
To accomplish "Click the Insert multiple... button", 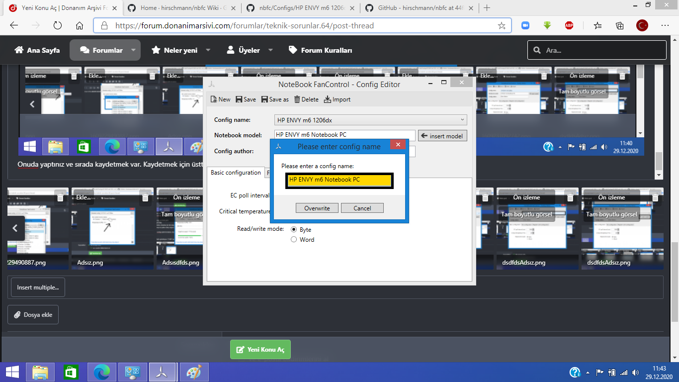I will tap(38, 287).
